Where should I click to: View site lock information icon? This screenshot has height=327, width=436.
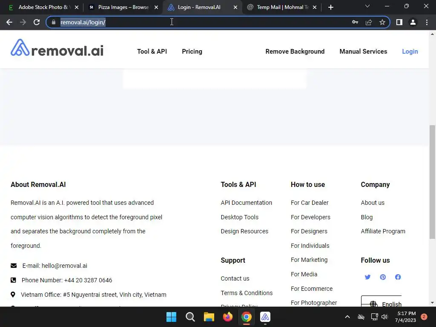[54, 22]
